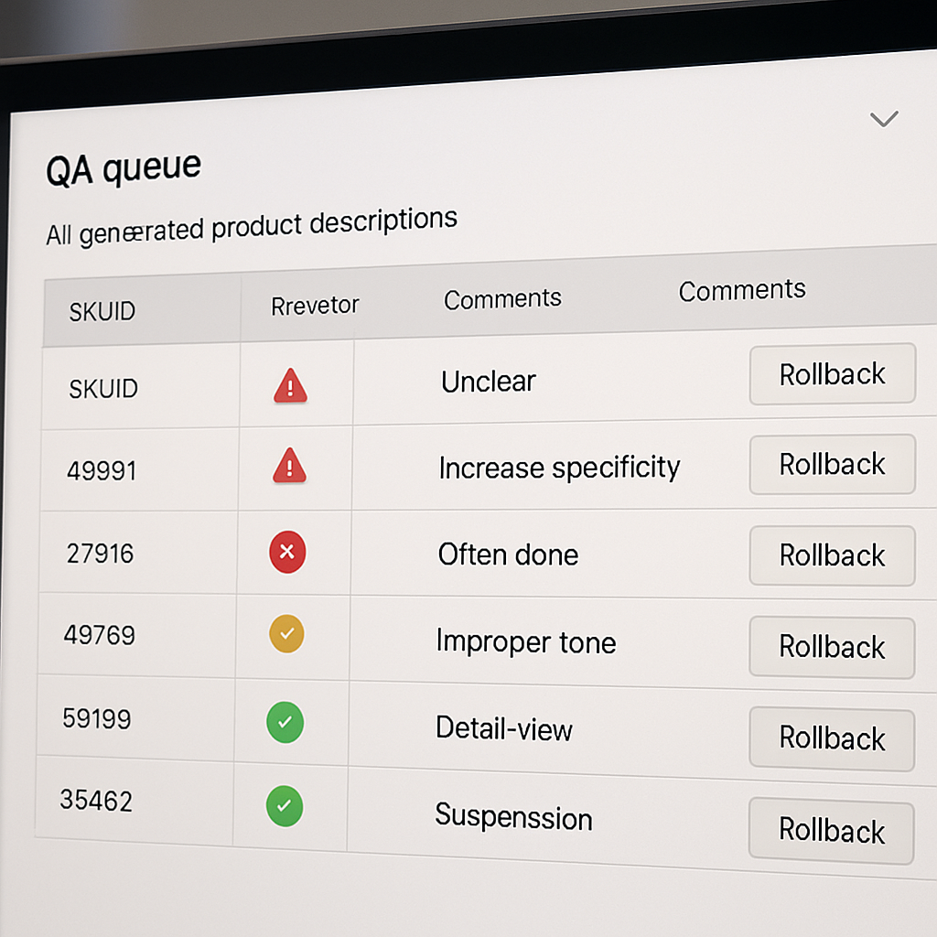
Task: Rollback the Increase specificity row
Action: (x=833, y=464)
